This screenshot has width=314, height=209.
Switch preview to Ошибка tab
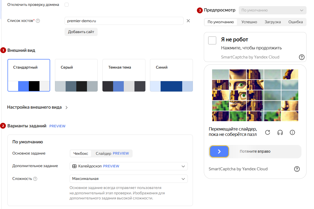295,22
